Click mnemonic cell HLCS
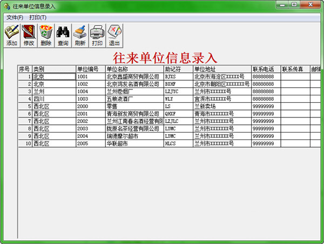Viewport: 324px width, 244px height. pyautogui.click(x=178, y=143)
